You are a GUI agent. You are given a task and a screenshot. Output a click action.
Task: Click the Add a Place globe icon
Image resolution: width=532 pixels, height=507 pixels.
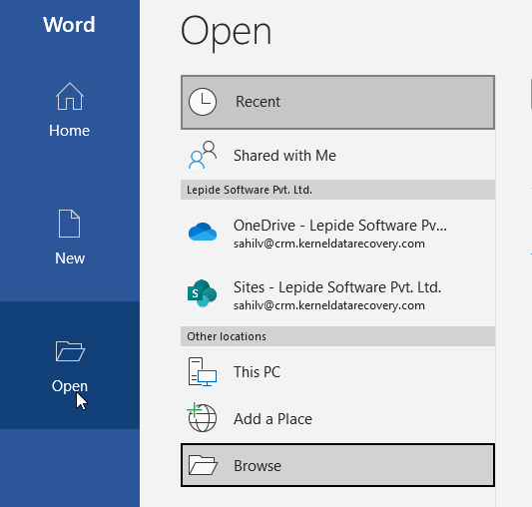pyautogui.click(x=202, y=417)
